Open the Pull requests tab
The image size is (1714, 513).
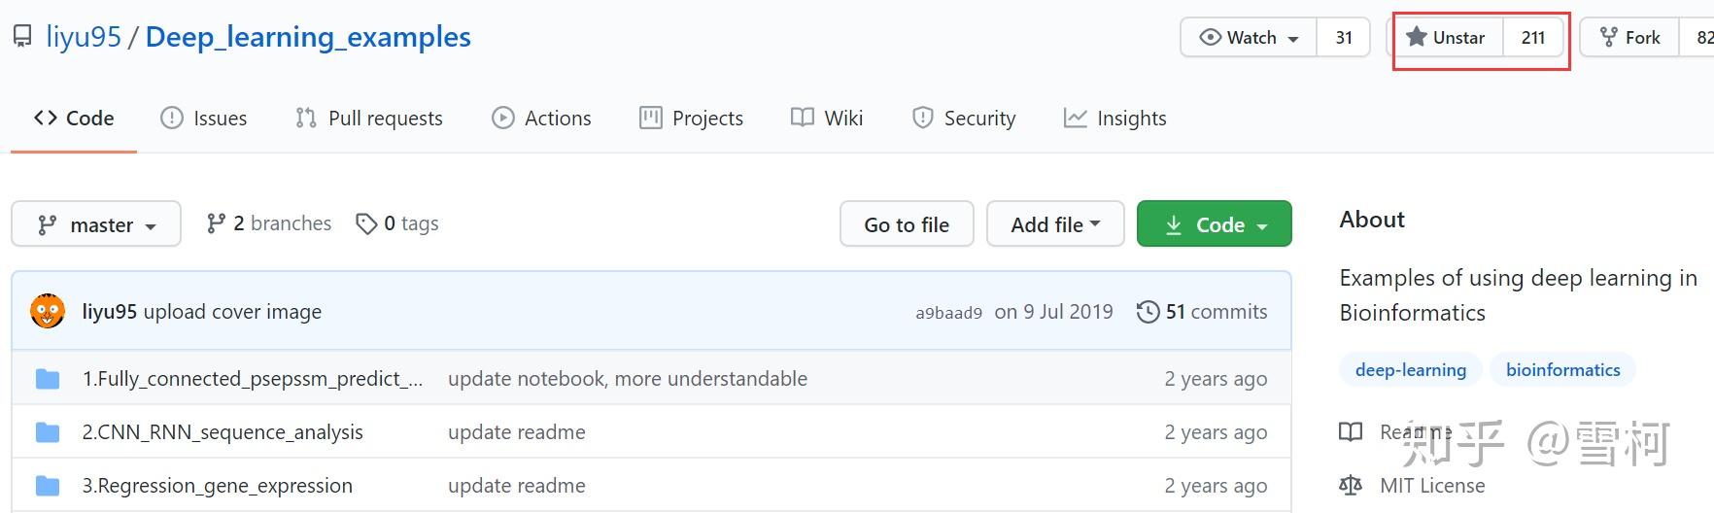(369, 119)
